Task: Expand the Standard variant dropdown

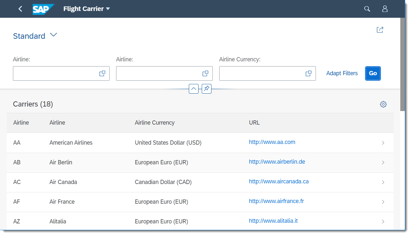Action: pos(54,35)
